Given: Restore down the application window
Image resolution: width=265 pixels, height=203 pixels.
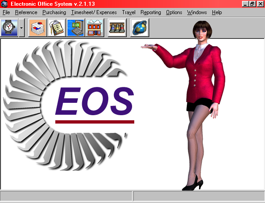Looking at the screenshot, I should pyautogui.click(x=252, y=4).
